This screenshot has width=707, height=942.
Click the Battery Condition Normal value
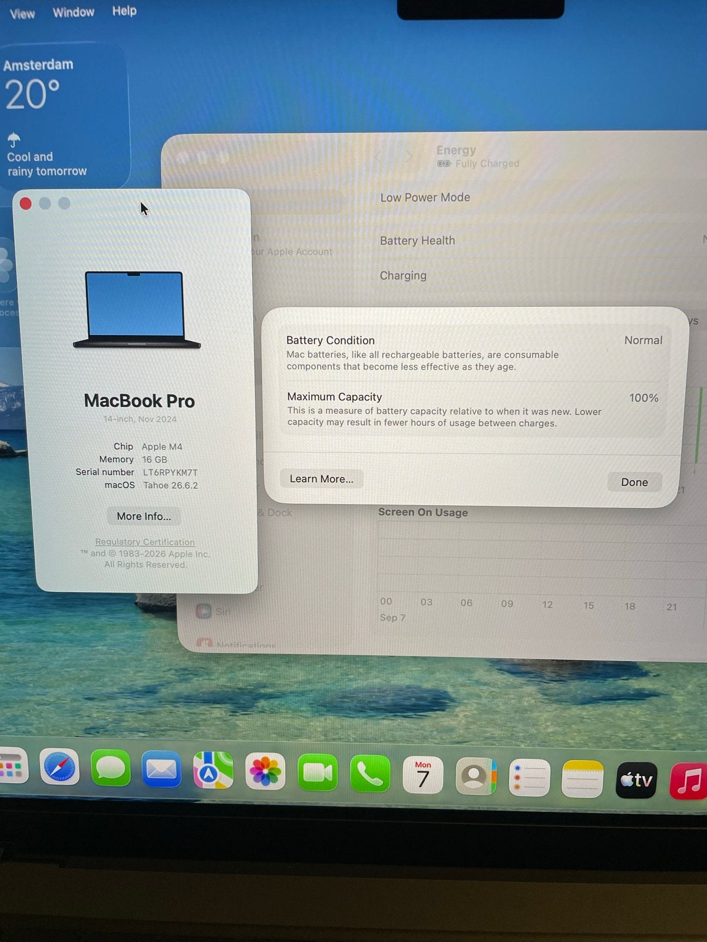pos(643,340)
